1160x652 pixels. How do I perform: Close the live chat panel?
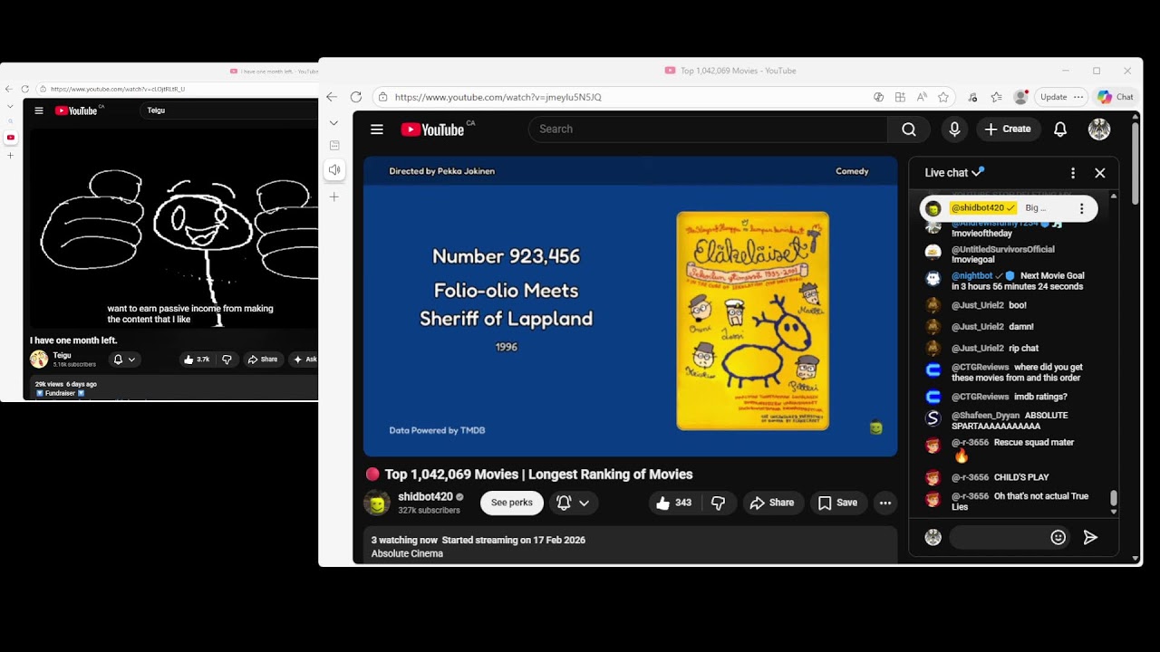pos(1099,173)
